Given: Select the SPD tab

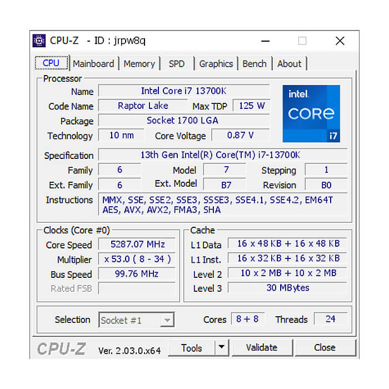Looking at the screenshot, I should (176, 64).
